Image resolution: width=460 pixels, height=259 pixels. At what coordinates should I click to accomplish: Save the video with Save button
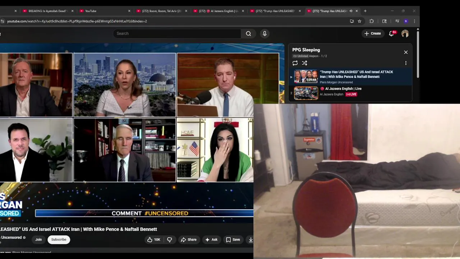[x=233, y=240]
